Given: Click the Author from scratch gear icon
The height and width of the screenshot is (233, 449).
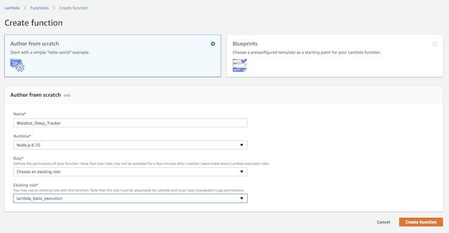Looking at the screenshot, I should pos(17,65).
